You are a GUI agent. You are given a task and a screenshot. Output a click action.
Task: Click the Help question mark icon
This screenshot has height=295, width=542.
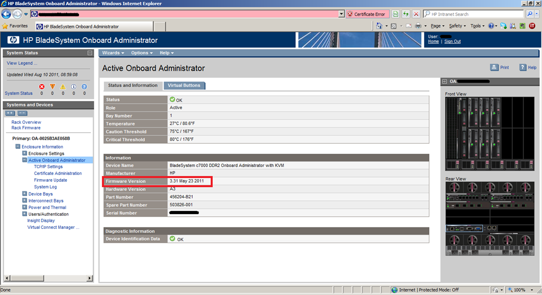pos(523,68)
